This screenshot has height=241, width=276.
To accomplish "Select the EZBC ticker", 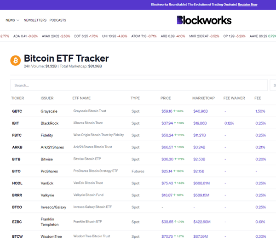I will coord(17,222).
